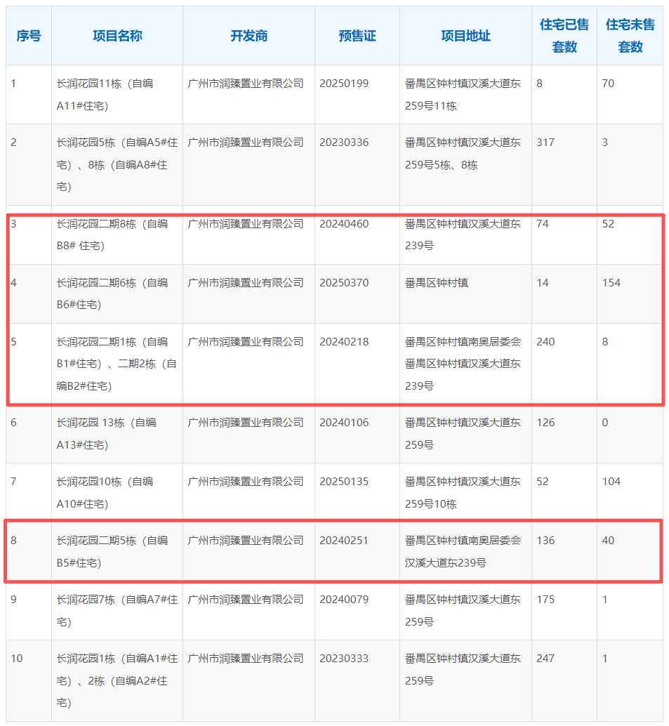
Task: Click sold count 317 in row 2
Action: pos(545,143)
